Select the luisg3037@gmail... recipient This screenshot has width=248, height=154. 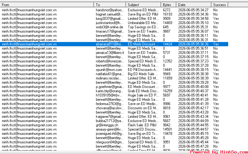tap(110, 19)
